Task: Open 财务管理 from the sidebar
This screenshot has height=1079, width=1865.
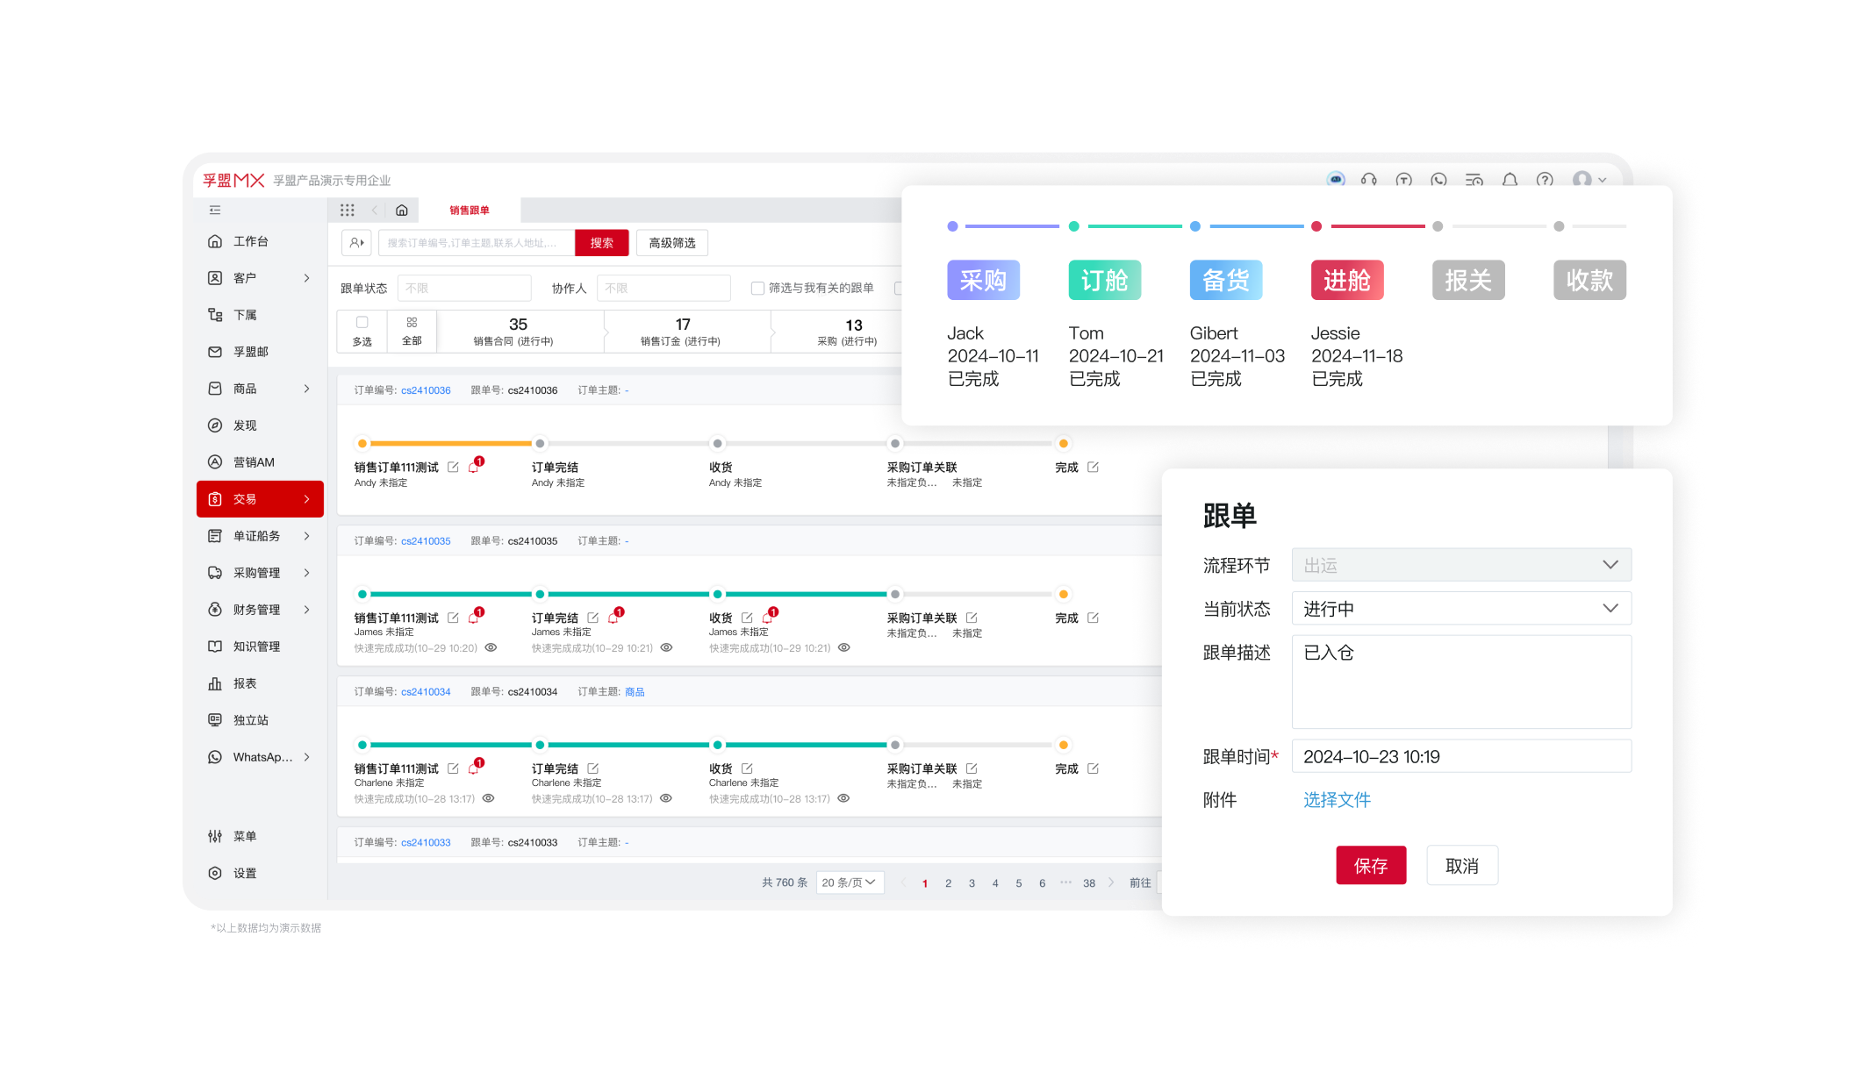Action: point(256,609)
